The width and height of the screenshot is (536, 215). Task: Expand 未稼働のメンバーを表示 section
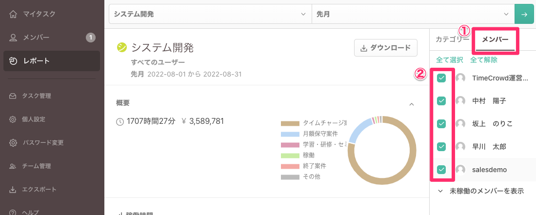click(480, 191)
